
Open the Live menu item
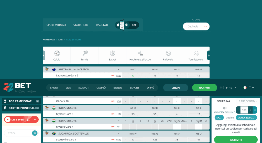click(68, 88)
